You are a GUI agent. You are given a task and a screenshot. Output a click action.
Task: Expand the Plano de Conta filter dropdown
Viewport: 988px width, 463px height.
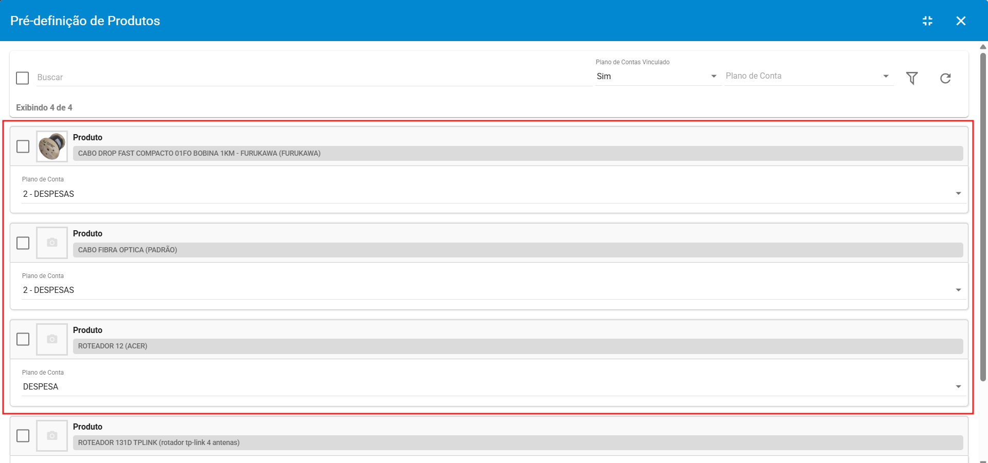808,77
